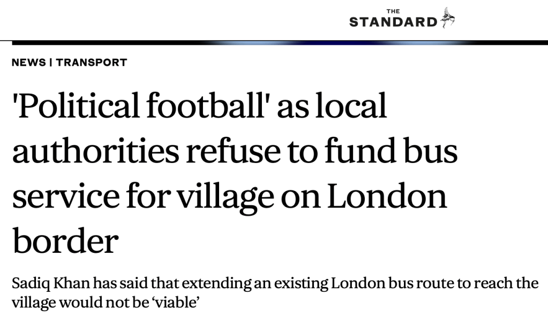Click the quoted word 'viable' in subheading

(178, 303)
